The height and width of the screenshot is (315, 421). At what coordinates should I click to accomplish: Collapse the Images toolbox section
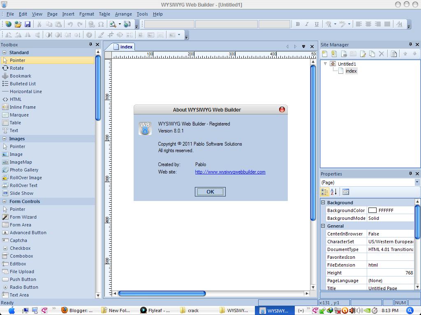[x=4, y=139]
